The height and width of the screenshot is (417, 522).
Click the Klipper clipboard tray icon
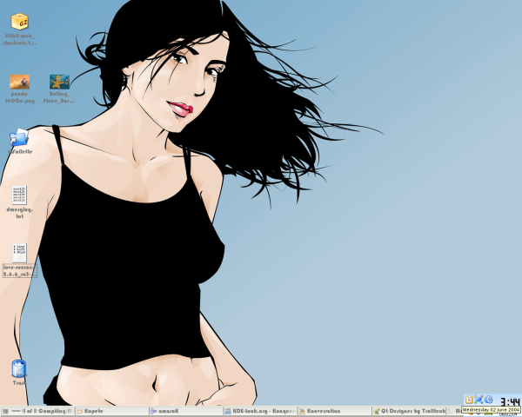pyautogui.click(x=469, y=400)
